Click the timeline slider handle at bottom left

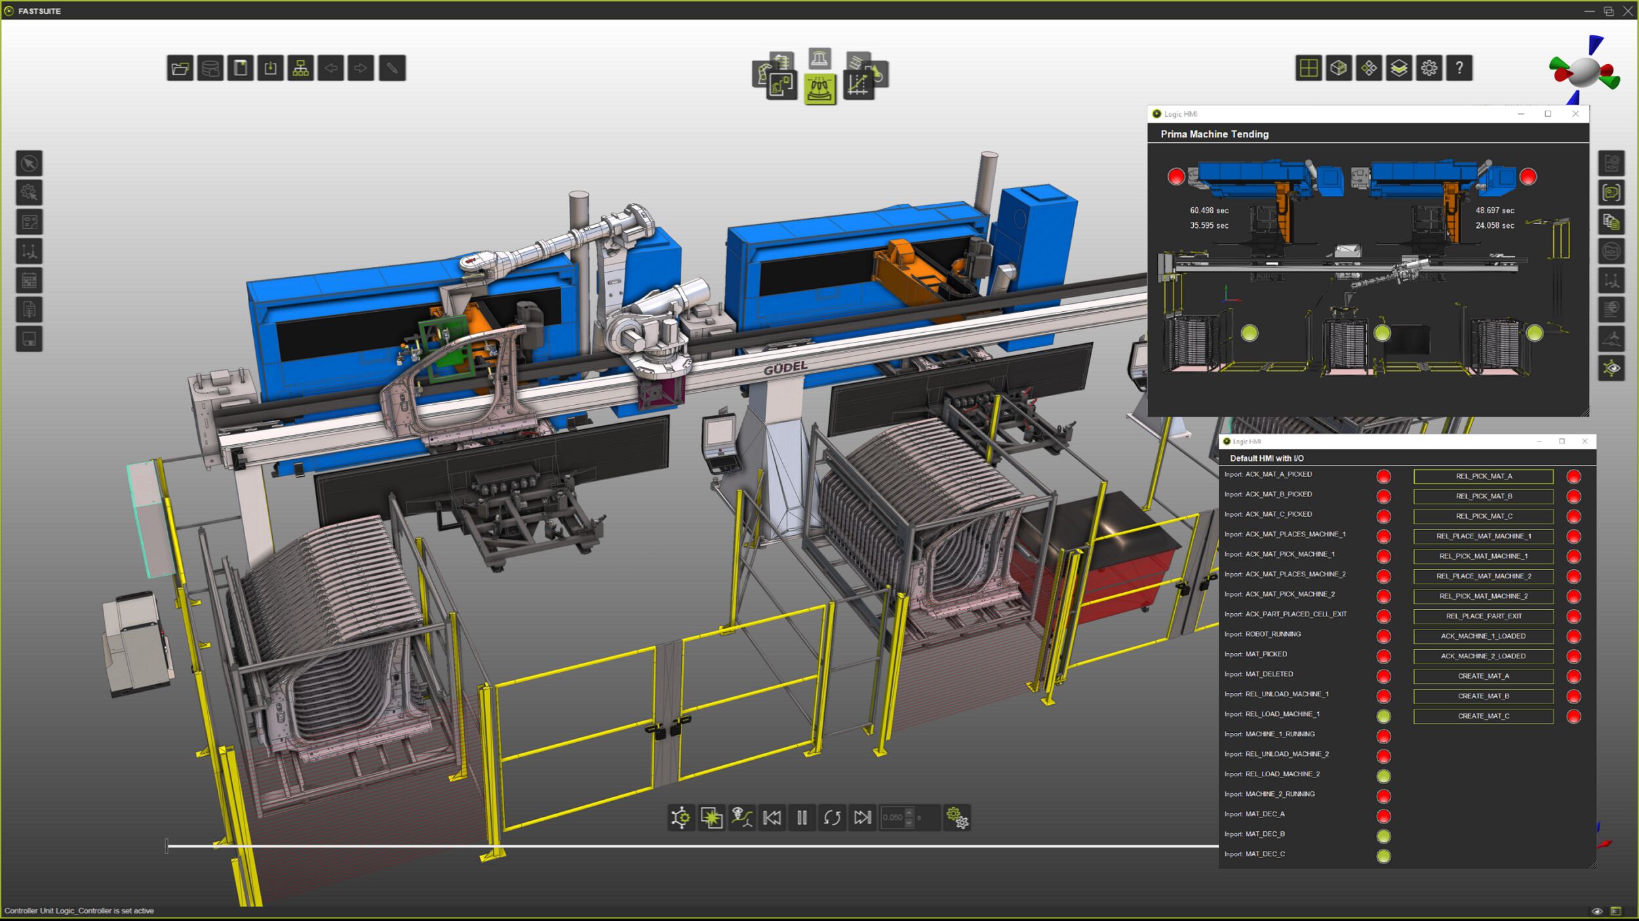(x=167, y=845)
